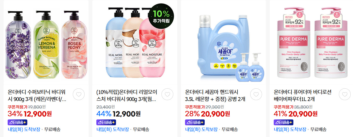The width and height of the screenshot is (353, 137).
Task: Wishlist heart for Super Botanic body wash
Action: tap(78, 94)
